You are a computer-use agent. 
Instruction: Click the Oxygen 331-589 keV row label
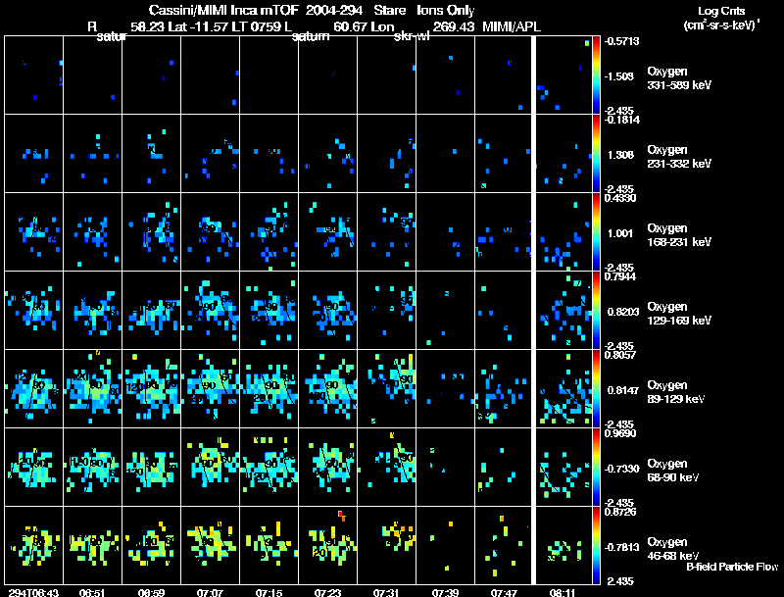click(x=679, y=78)
